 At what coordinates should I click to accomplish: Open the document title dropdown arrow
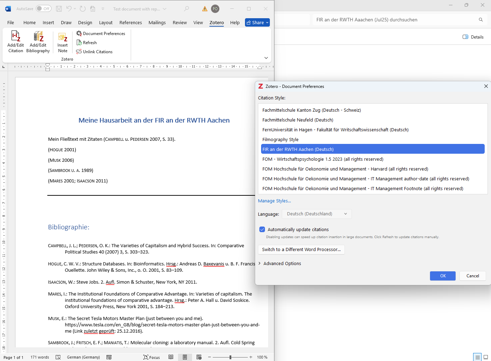[165, 9]
